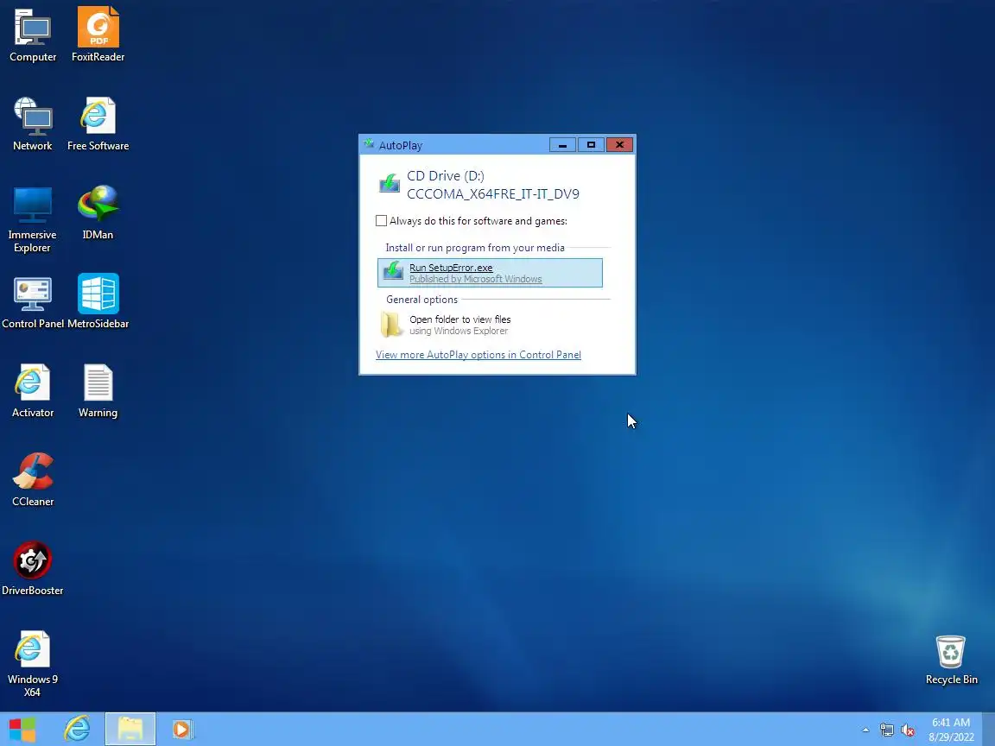The width and height of the screenshot is (995, 746).
Task: Open File Explorer from the taskbar
Action: (x=130, y=730)
